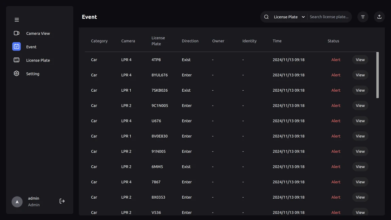Image resolution: width=391 pixels, height=220 pixels.
Task: Click the admin avatar circle
Action: (x=17, y=202)
